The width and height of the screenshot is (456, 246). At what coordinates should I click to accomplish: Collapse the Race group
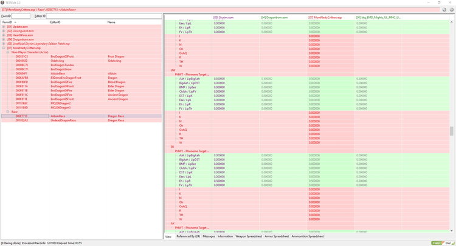[x=8, y=111]
